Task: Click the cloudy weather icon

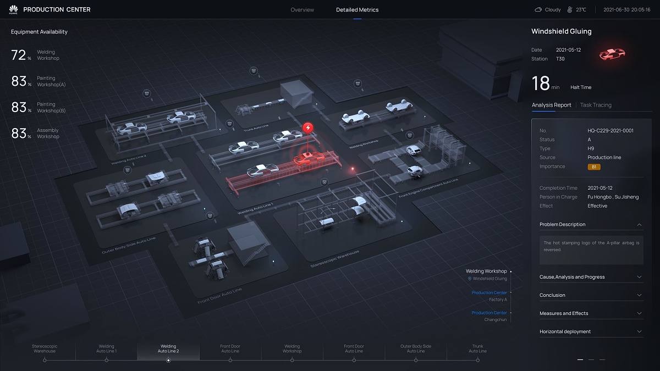Action: tap(538, 10)
